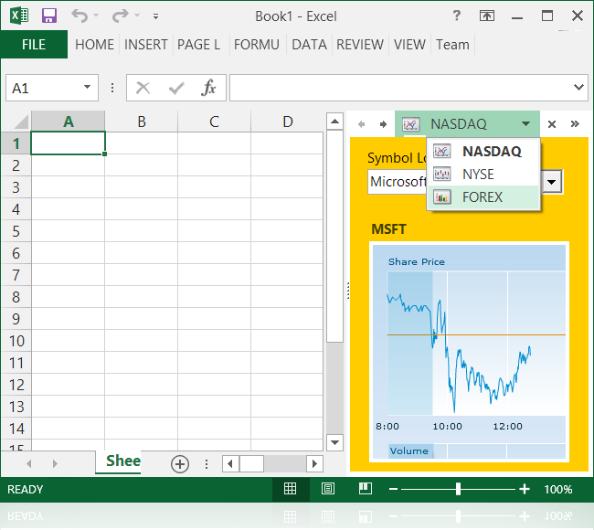Open the NASDAQ pane selector dropdown
Viewport: 594px width, 530px height.
(467, 124)
